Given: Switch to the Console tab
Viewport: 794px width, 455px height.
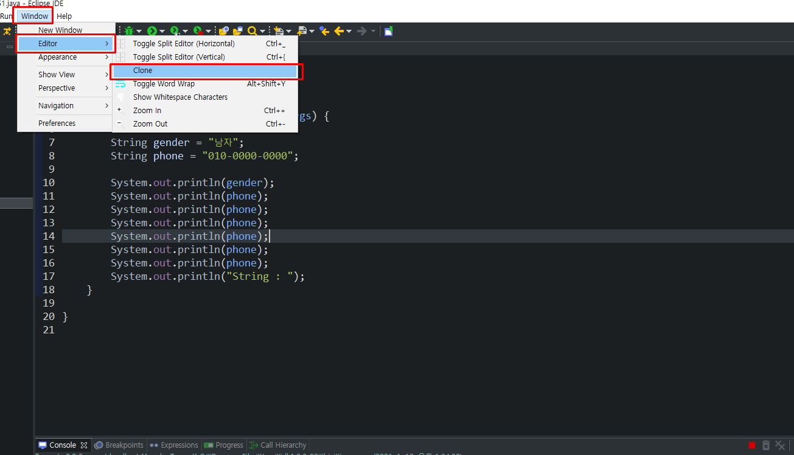Looking at the screenshot, I should click(62, 445).
